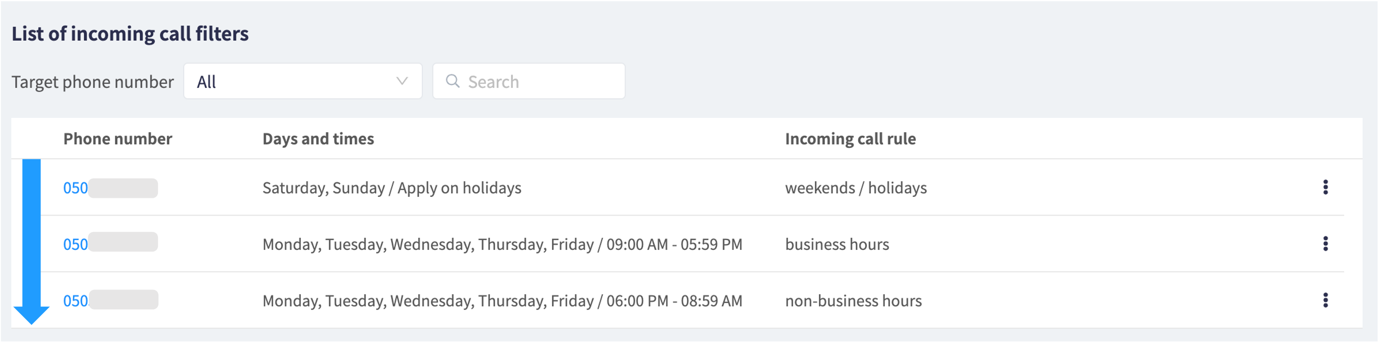The width and height of the screenshot is (1379, 342).
Task: Select the 06:00 PM - 08:59 AM schedule text
Action: coord(675,301)
